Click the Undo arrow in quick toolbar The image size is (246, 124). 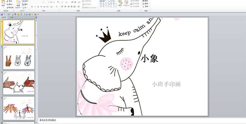pos(5,14)
